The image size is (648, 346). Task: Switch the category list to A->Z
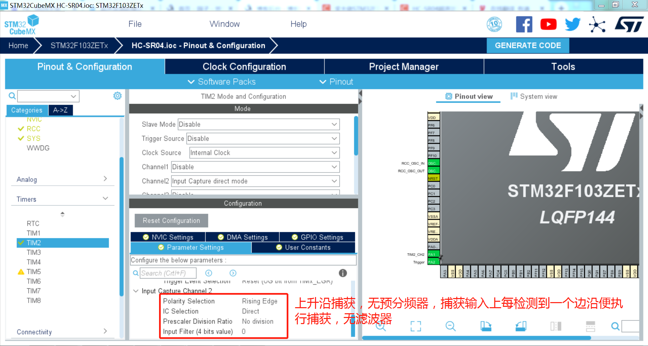pyautogui.click(x=60, y=110)
